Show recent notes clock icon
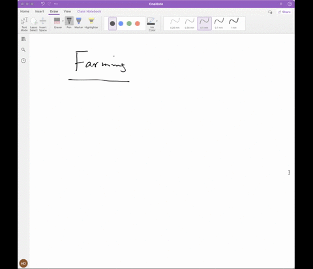313x269 pixels. tap(23, 61)
